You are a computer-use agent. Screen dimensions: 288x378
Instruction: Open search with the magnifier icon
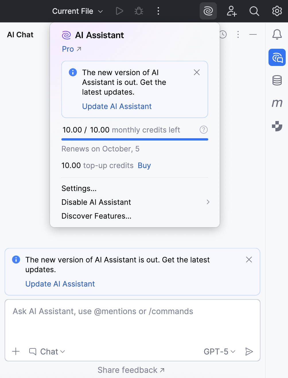coord(254,11)
